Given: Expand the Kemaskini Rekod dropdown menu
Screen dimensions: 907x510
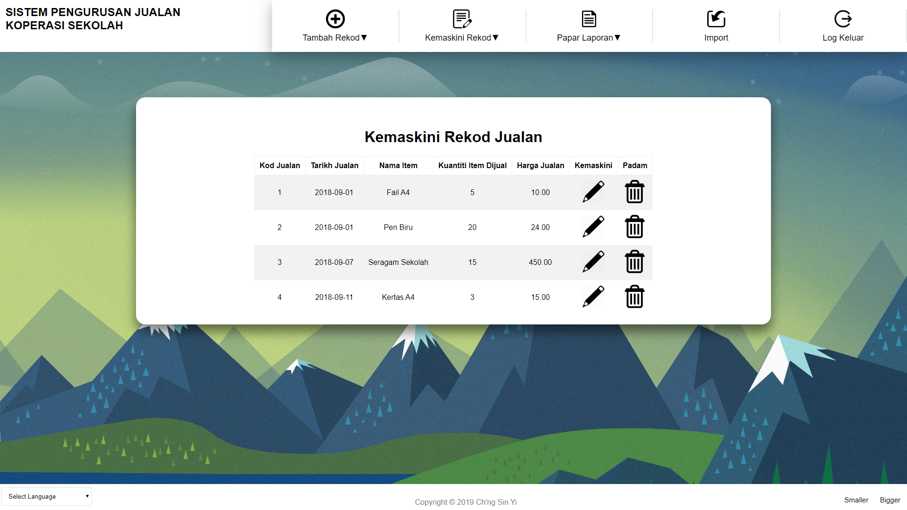Looking at the screenshot, I should coord(462,38).
